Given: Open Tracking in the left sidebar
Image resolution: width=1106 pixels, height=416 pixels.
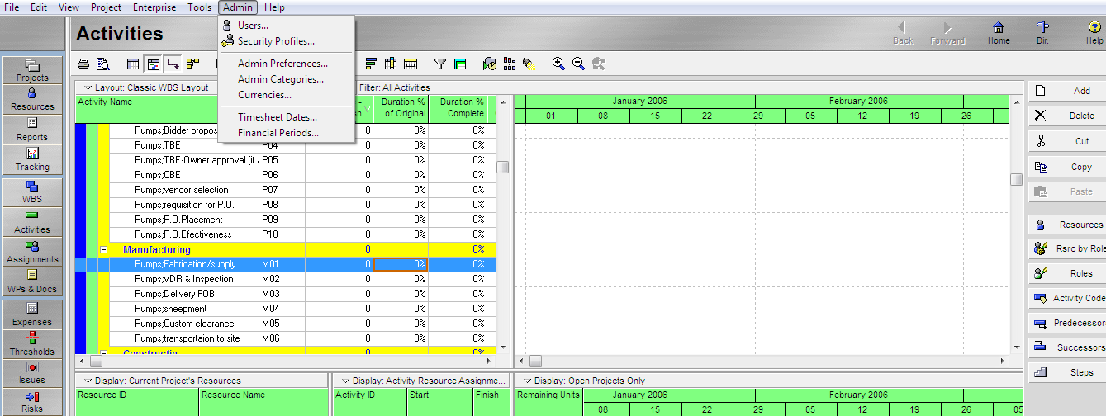Looking at the screenshot, I should click(33, 159).
